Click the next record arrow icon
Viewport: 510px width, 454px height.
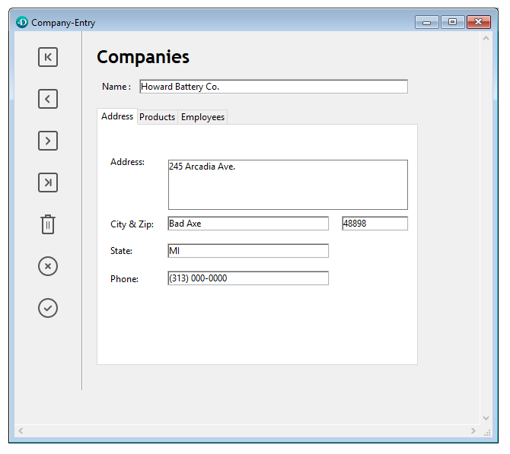[48, 141]
